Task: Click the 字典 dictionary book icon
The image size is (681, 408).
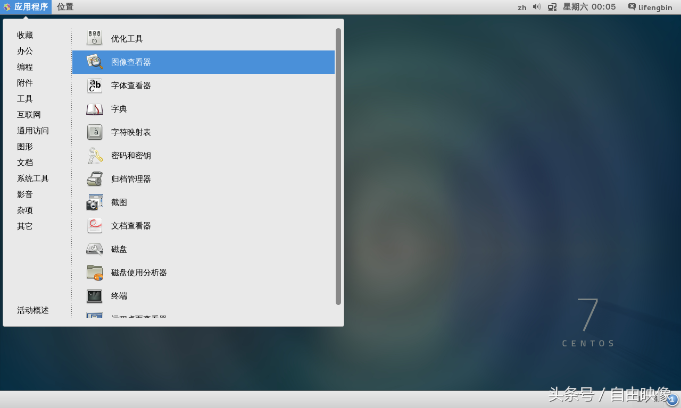Action: pyautogui.click(x=95, y=109)
